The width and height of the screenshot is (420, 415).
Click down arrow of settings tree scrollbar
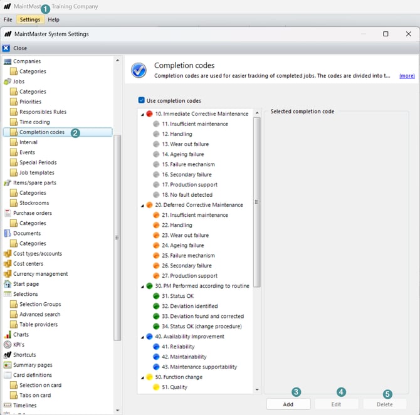(x=117, y=410)
